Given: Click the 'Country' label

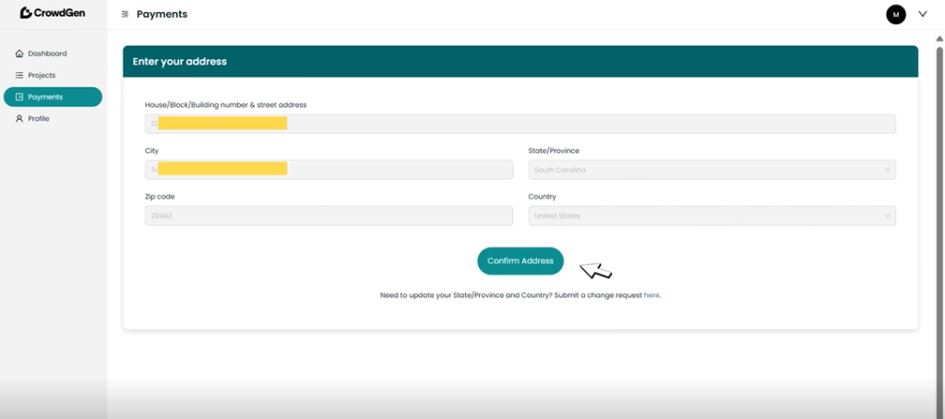Looking at the screenshot, I should point(542,197).
